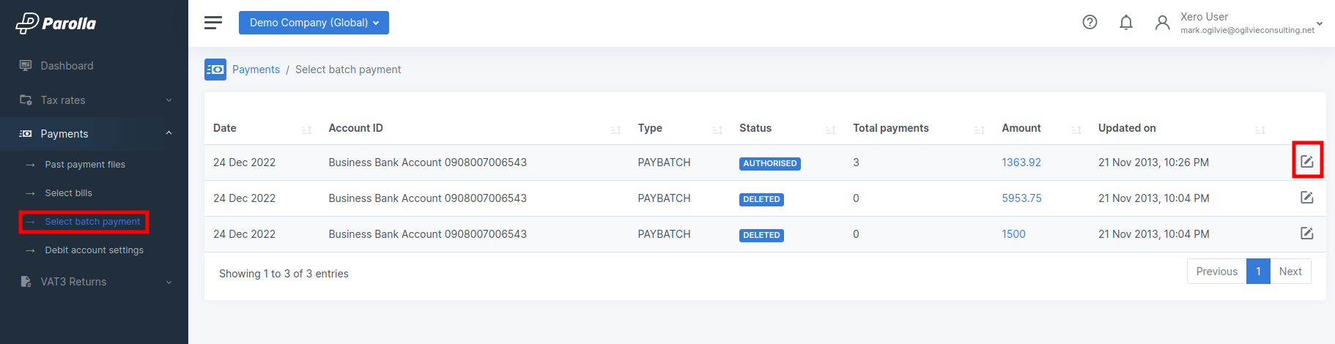Sort table by Amount column
Viewport: 1335px width, 344px height.
(x=1076, y=130)
